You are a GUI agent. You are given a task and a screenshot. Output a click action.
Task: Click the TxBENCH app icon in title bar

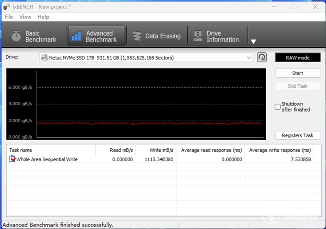point(6,7)
